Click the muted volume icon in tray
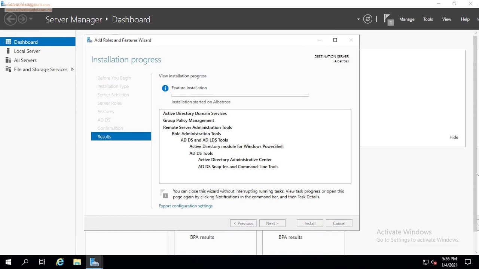The width and height of the screenshot is (479, 269). click(x=434, y=262)
